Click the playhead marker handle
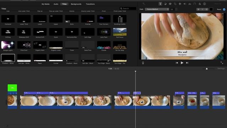 click(135, 71)
